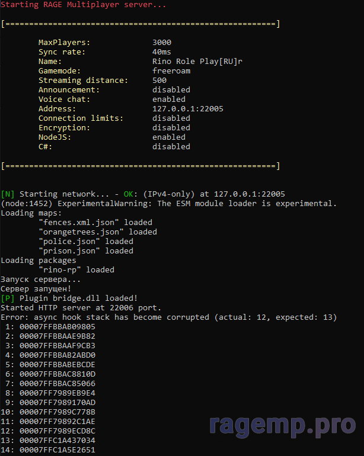The height and width of the screenshot is (456, 364).
Task: Click the Sync rate value 40ms
Action: (162, 52)
